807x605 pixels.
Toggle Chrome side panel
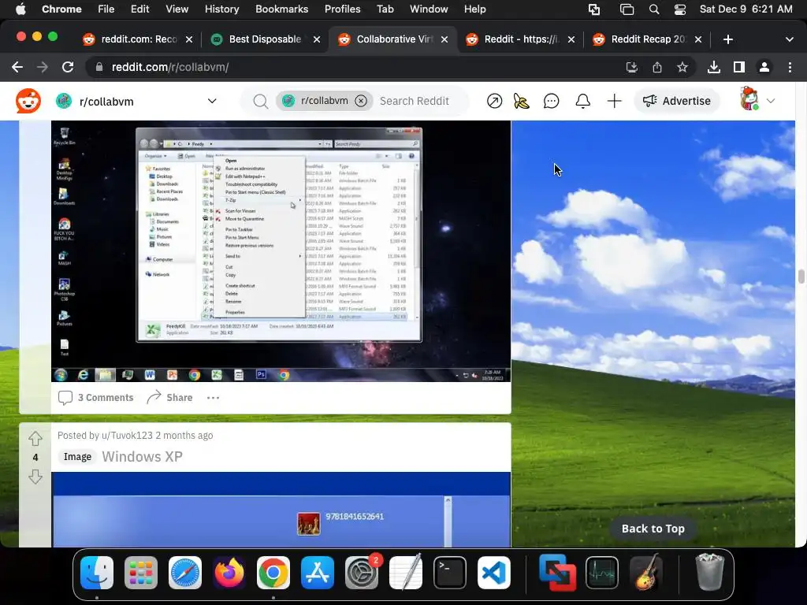pos(739,67)
